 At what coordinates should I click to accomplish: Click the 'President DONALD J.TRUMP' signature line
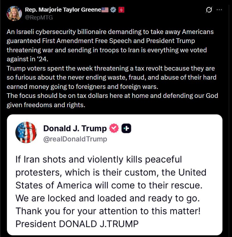(77, 224)
